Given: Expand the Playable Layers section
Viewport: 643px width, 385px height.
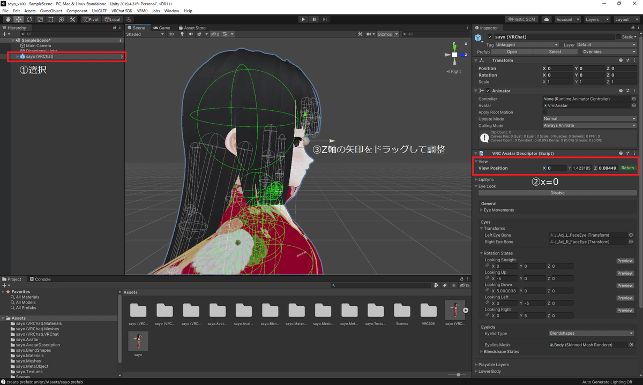Looking at the screenshot, I should (476, 365).
